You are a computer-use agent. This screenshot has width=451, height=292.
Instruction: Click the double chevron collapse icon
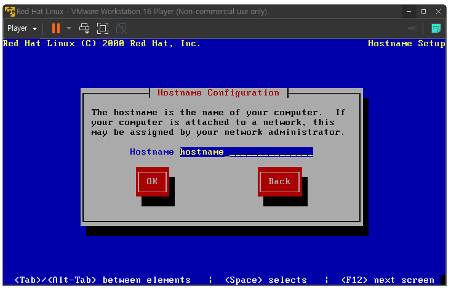click(x=412, y=28)
